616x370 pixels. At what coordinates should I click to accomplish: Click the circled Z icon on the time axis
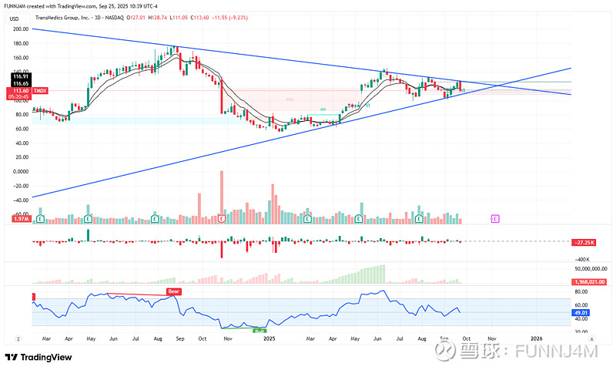pyautogui.click(x=18, y=338)
